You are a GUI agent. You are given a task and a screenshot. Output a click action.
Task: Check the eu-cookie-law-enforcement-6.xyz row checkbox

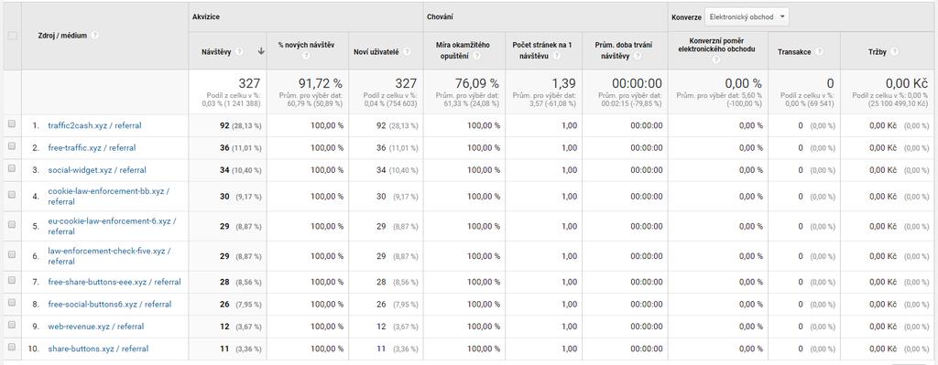click(x=11, y=225)
